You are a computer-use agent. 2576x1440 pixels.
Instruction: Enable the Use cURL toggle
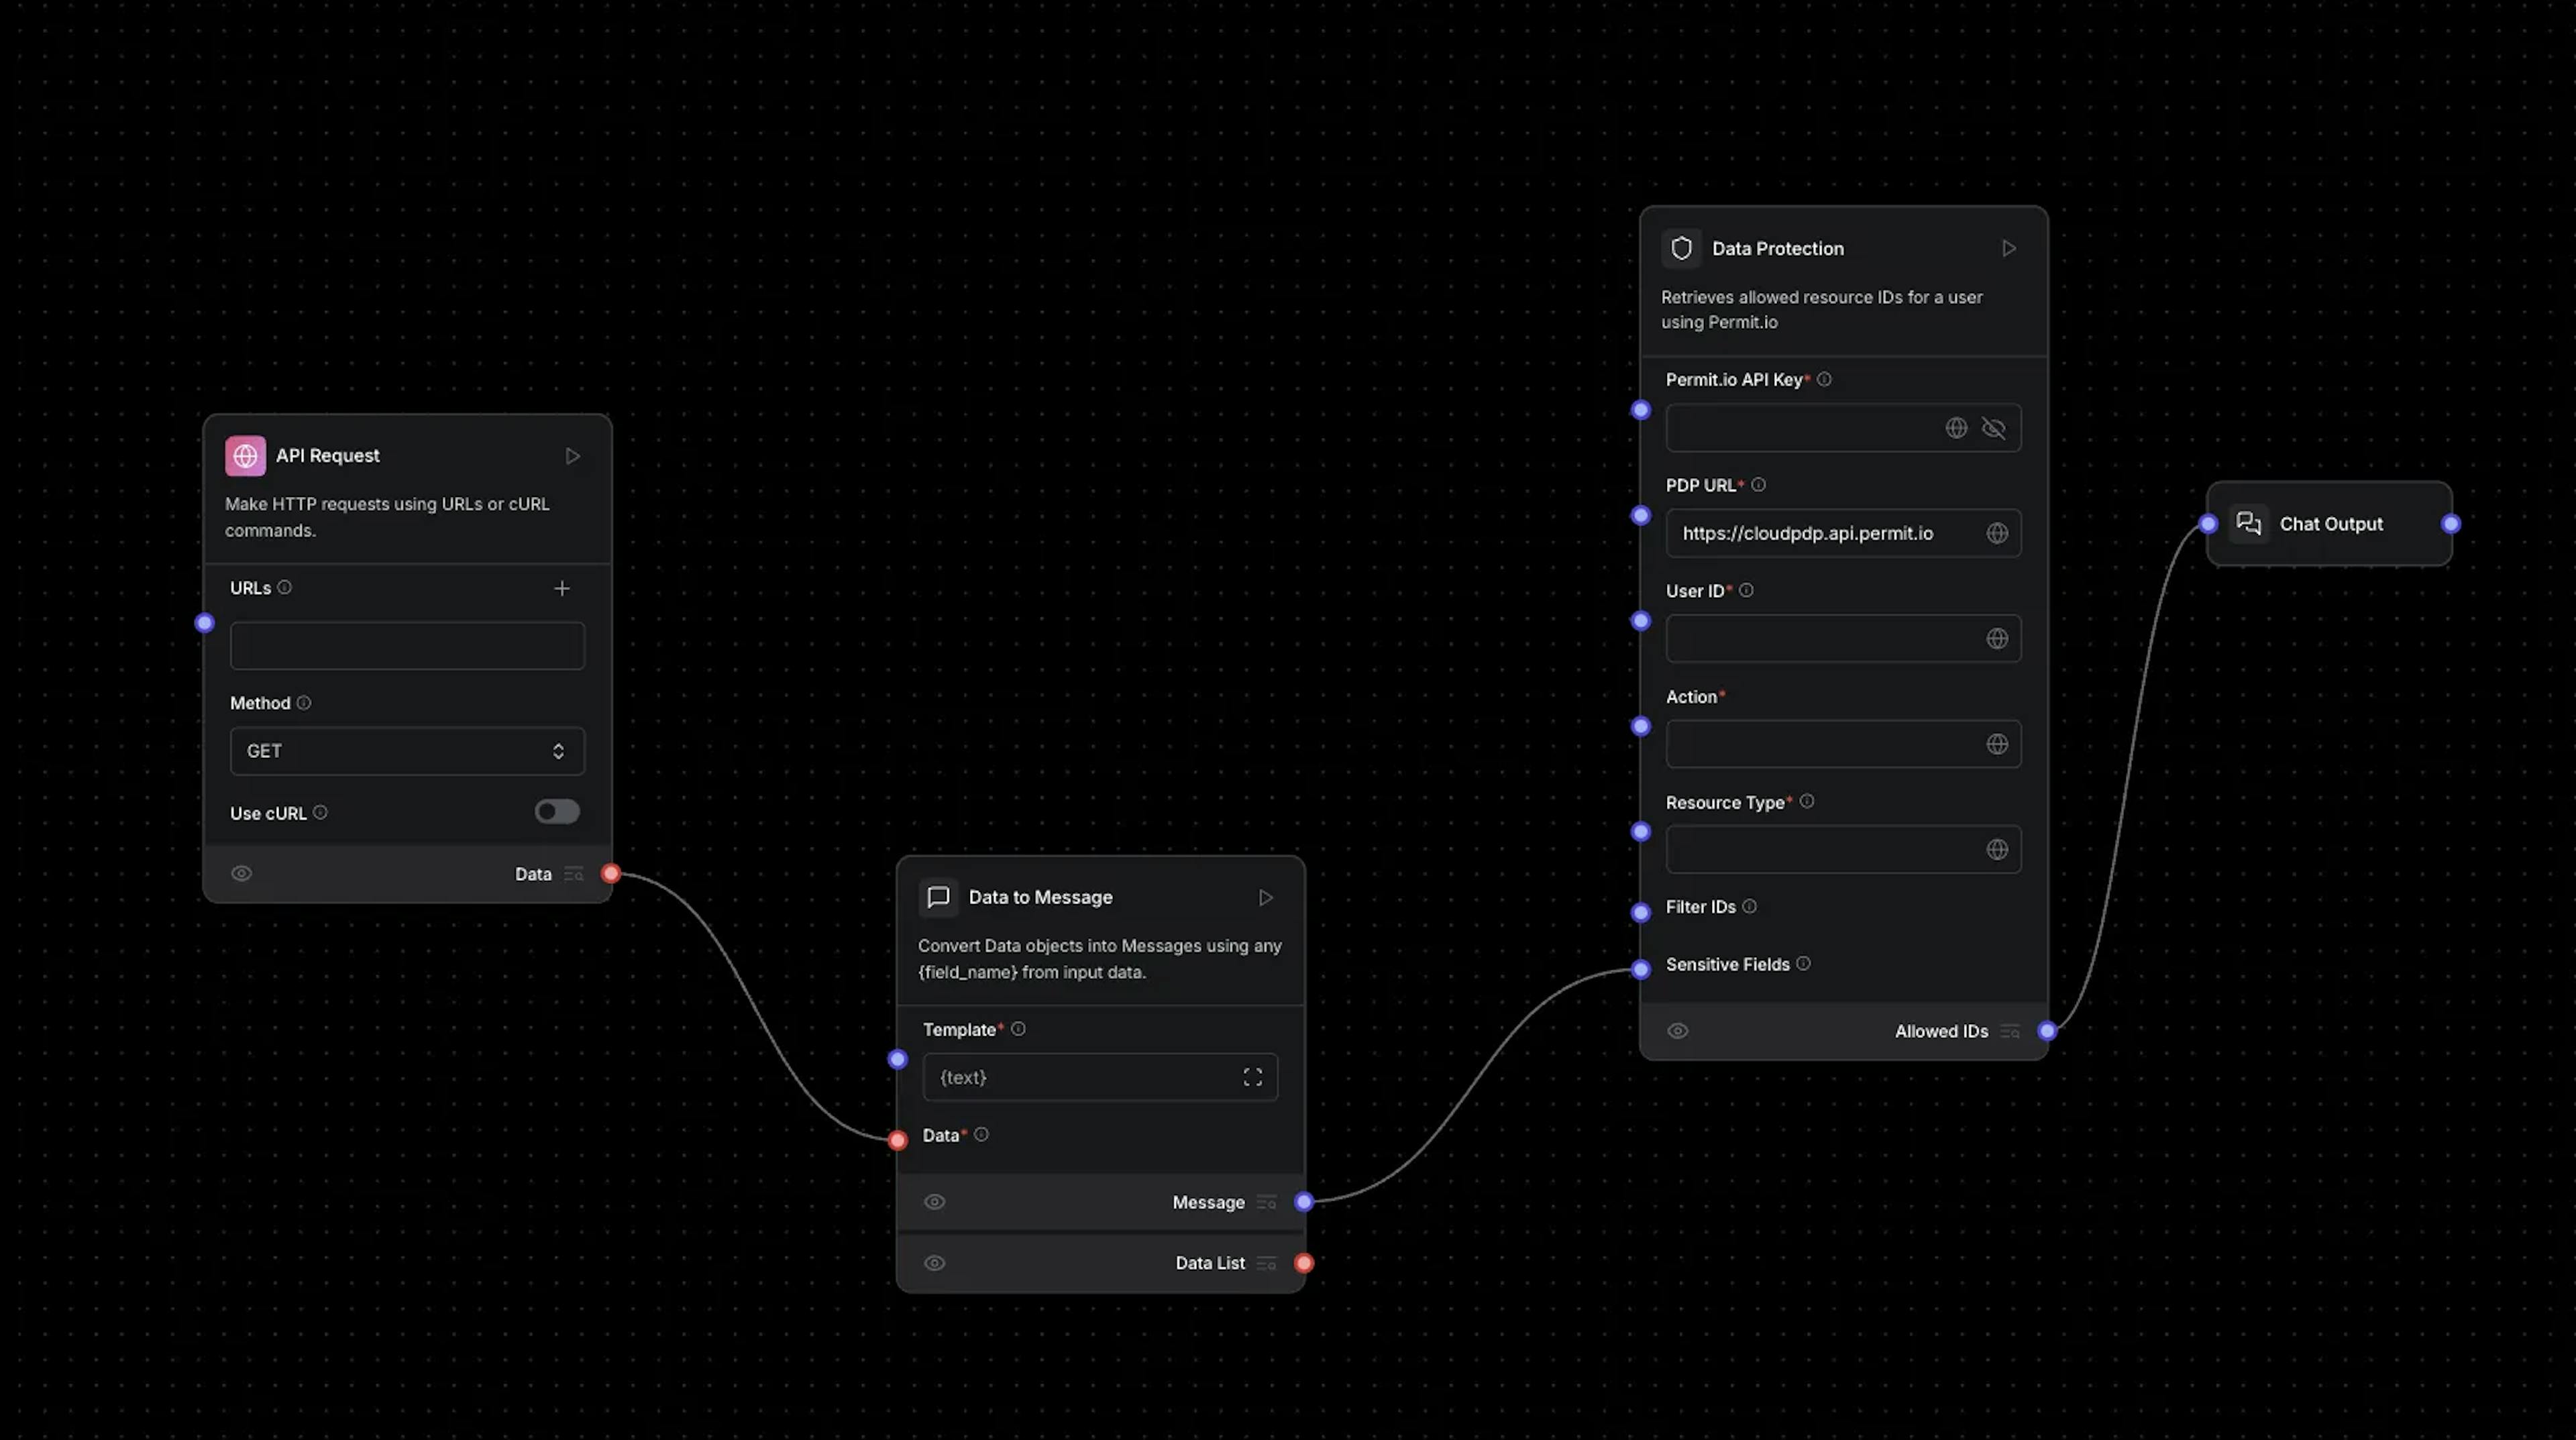coord(556,812)
